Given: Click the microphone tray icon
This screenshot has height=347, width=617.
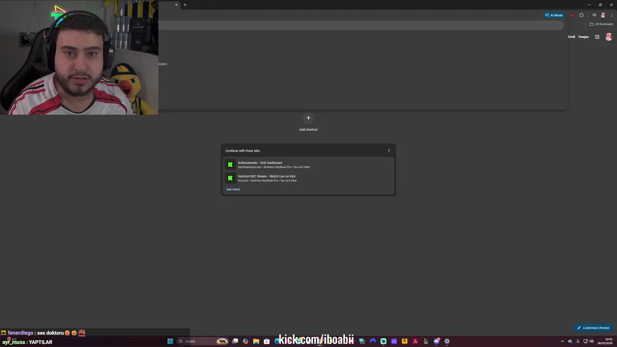Looking at the screenshot, I should 578,341.
